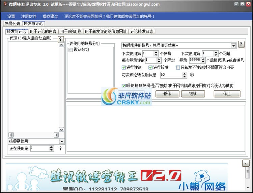Screen dimensions: 253x193
Task: Check the 默认分组 account group
Action: (71, 50)
